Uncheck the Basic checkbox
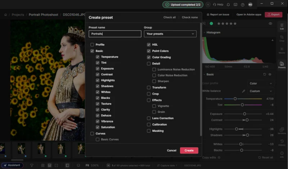The image size is (288, 169). point(92,51)
